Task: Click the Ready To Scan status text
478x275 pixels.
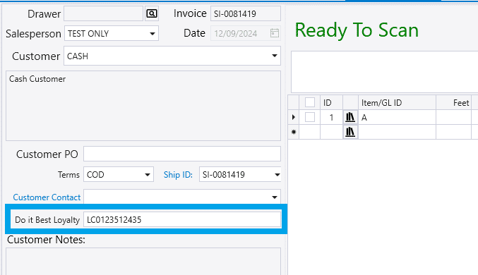Action: click(x=357, y=30)
